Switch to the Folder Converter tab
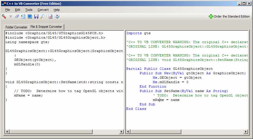Image resolution: width=253 pixels, height=139 pixels. click(x=16, y=27)
